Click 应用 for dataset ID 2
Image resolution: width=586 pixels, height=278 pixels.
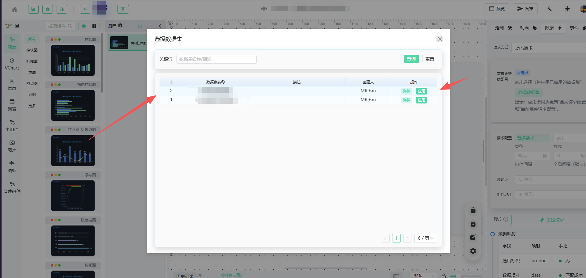pyautogui.click(x=421, y=91)
